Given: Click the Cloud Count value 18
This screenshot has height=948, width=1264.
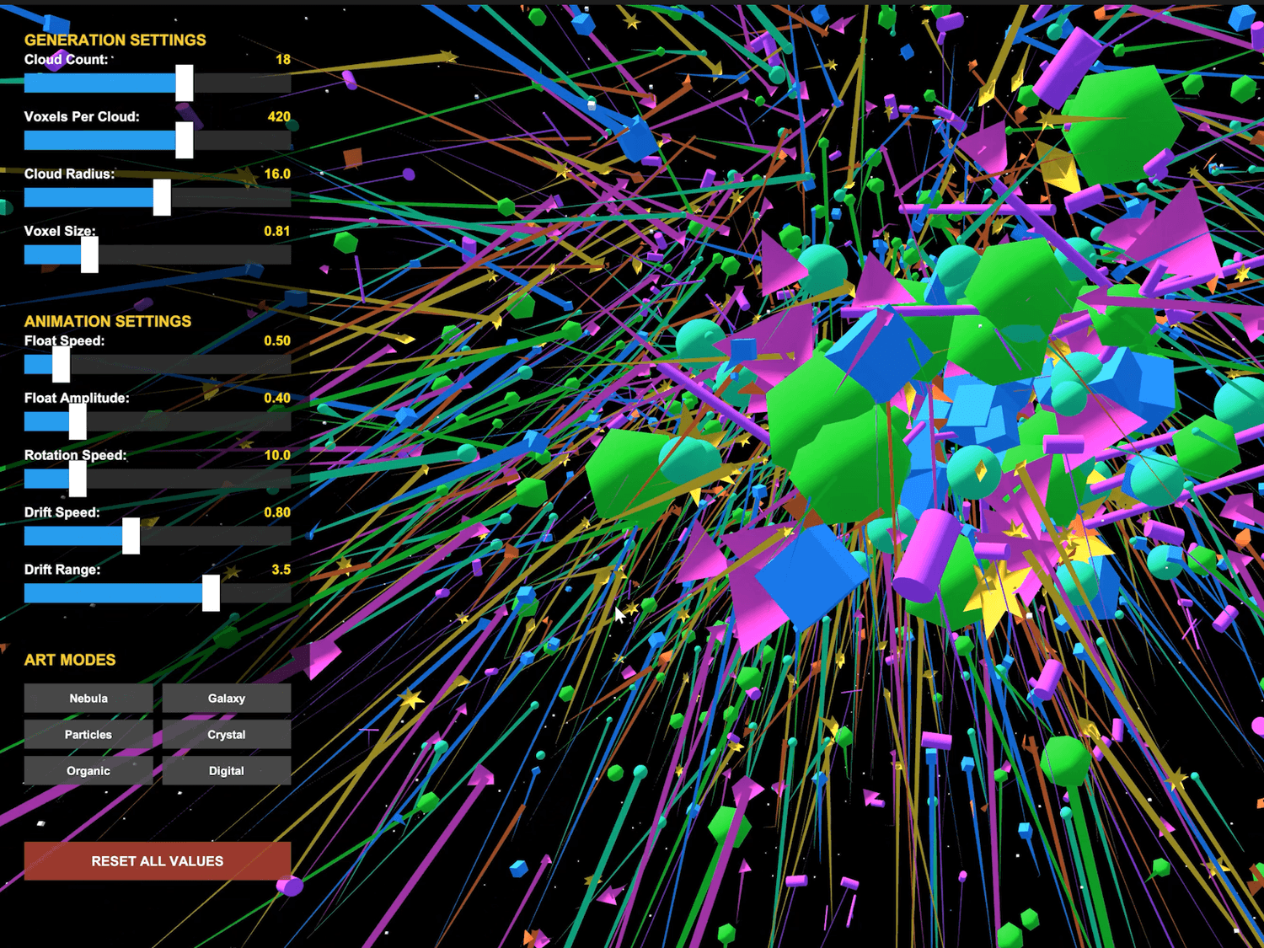Looking at the screenshot, I should (283, 60).
